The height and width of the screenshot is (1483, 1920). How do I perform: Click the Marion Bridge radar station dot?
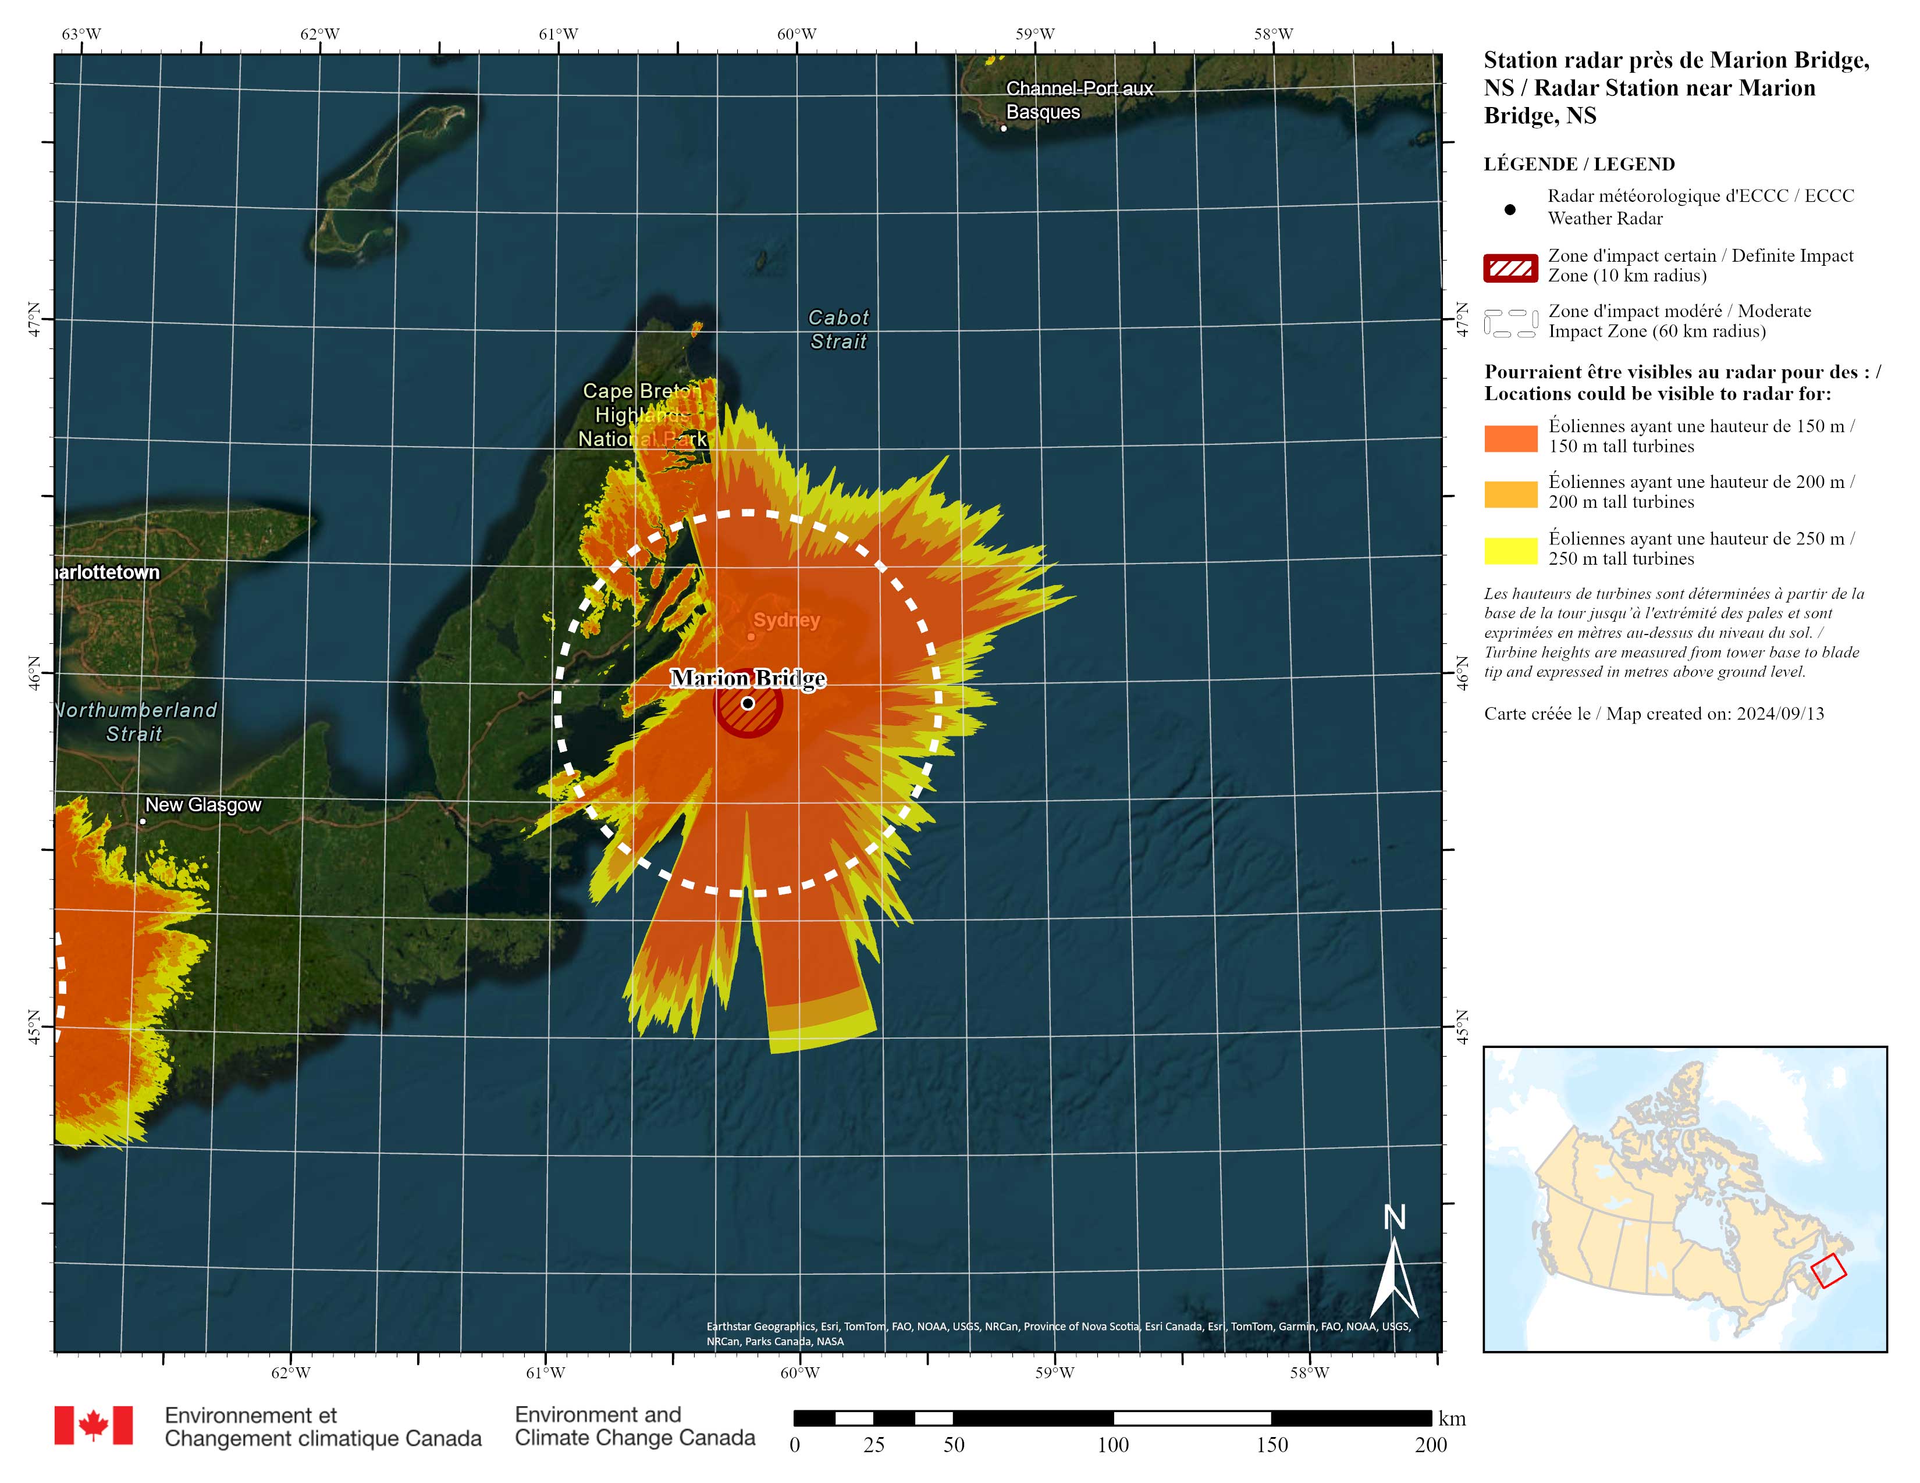747,703
